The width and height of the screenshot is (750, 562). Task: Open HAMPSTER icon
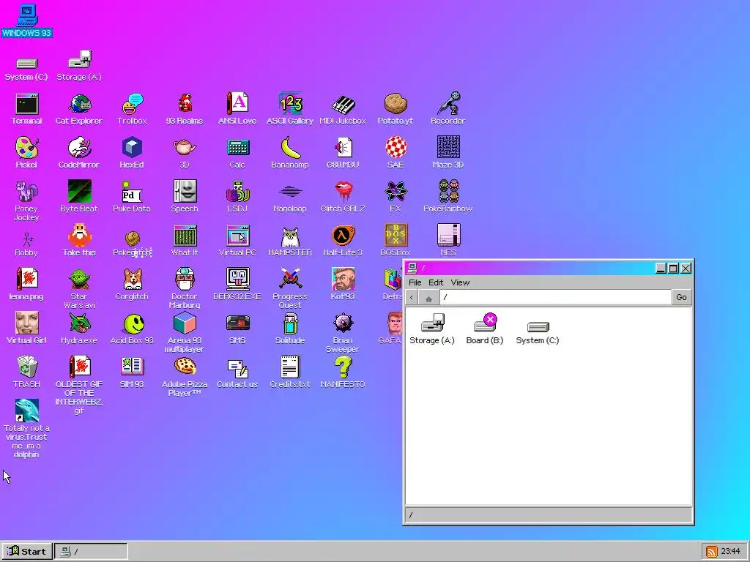(x=290, y=241)
